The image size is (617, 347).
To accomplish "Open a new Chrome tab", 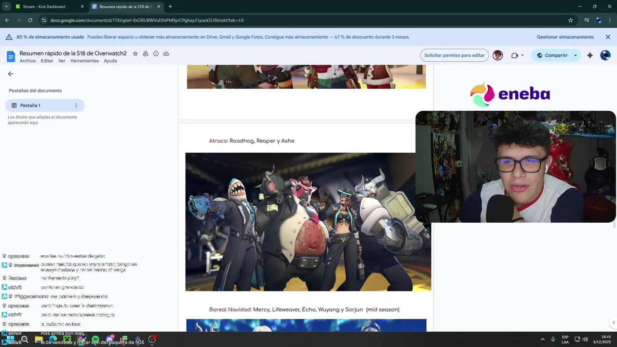I will 170,7.
